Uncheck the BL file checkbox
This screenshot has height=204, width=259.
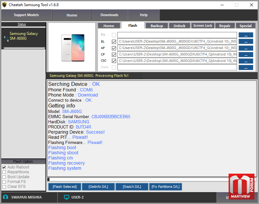click(x=114, y=42)
